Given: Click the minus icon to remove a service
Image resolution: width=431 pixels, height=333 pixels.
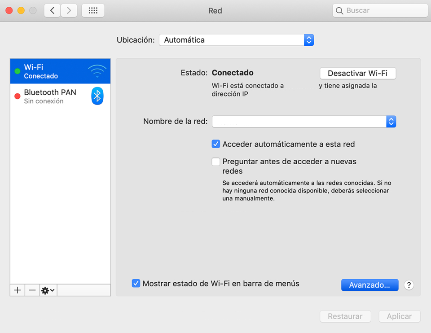Looking at the screenshot, I should 32,290.
